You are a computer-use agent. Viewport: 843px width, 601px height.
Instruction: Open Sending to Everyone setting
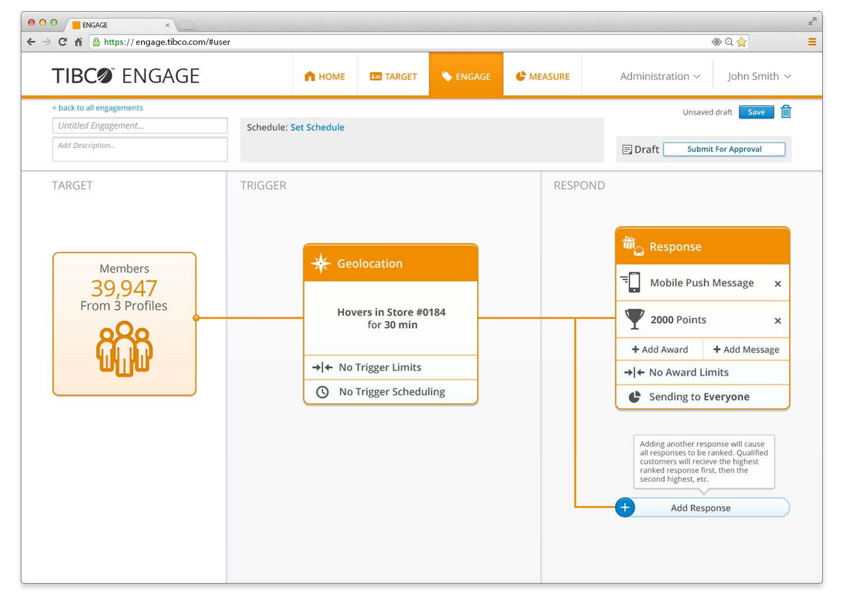click(x=703, y=397)
